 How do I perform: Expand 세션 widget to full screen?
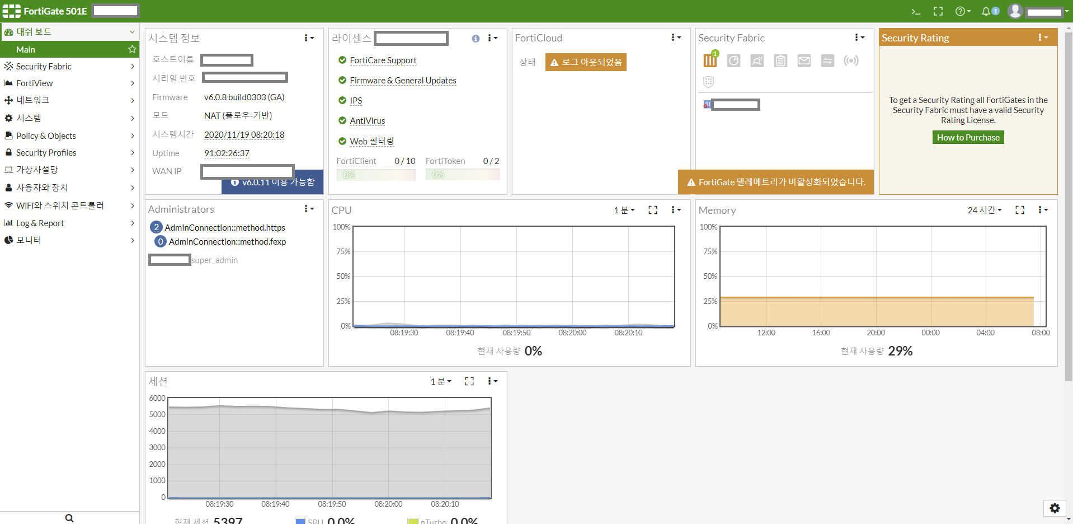[469, 381]
